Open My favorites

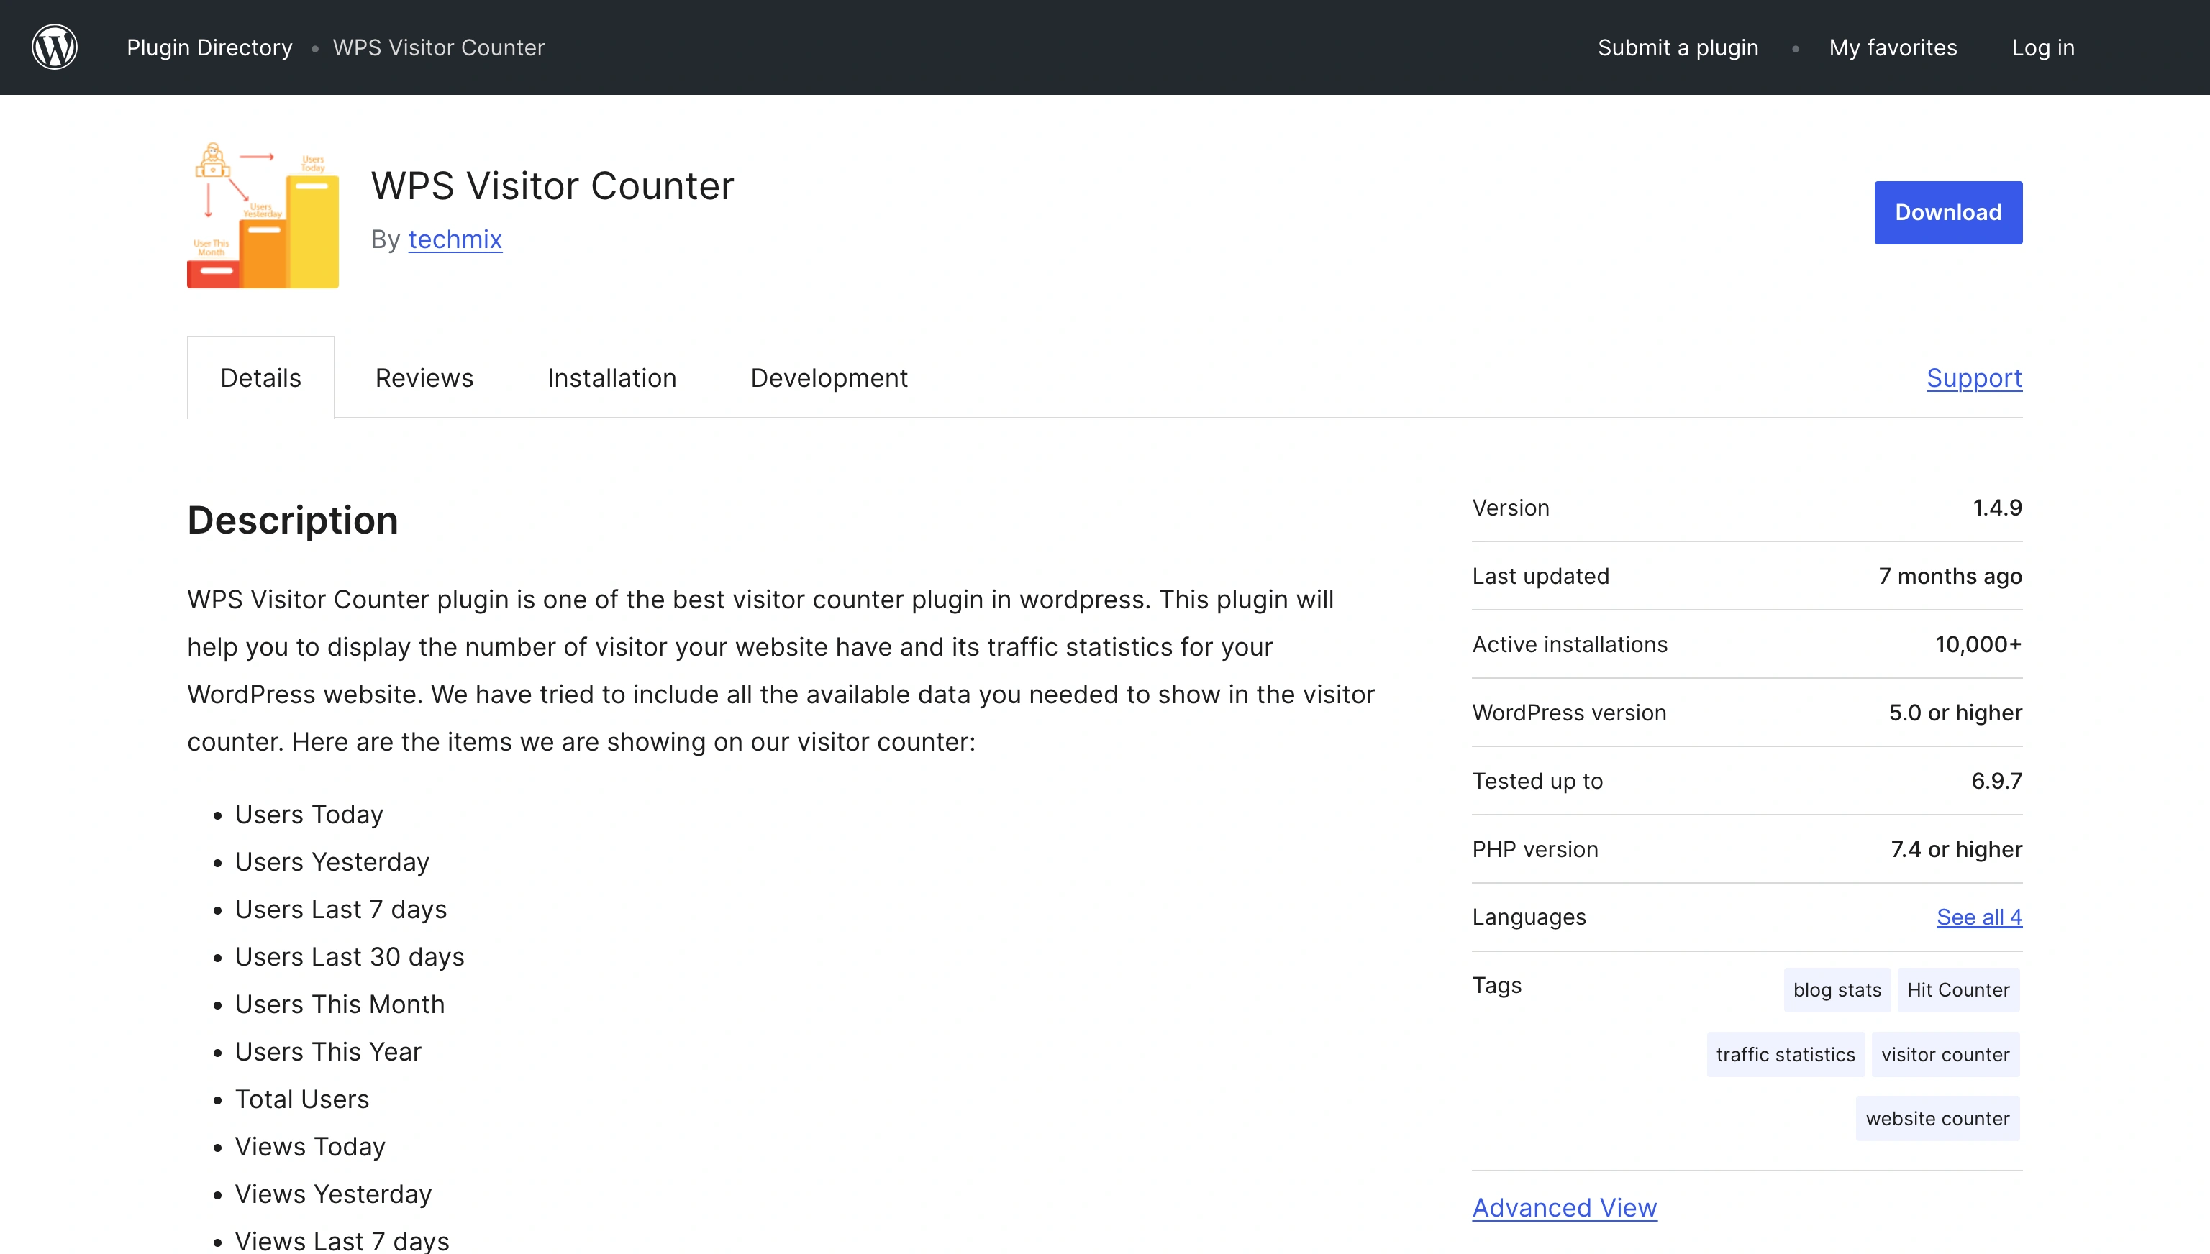[1893, 47]
